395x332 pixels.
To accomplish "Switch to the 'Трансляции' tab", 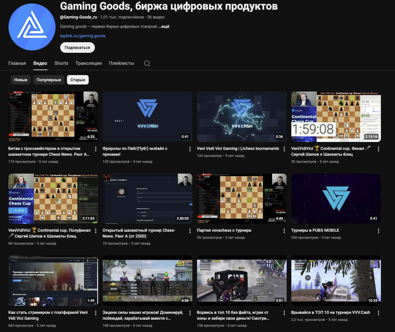I will [89, 63].
